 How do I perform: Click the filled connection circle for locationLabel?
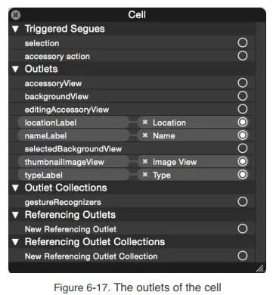[243, 123]
